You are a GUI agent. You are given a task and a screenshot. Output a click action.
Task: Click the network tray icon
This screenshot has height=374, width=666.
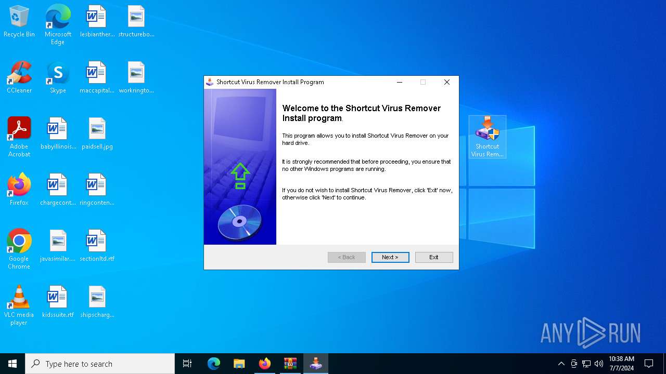point(586,364)
